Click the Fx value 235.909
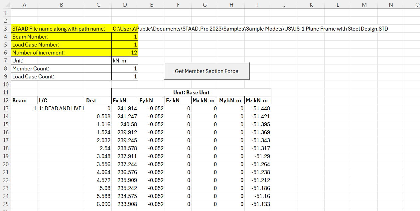The width and height of the screenshot is (420, 211). click(125, 180)
